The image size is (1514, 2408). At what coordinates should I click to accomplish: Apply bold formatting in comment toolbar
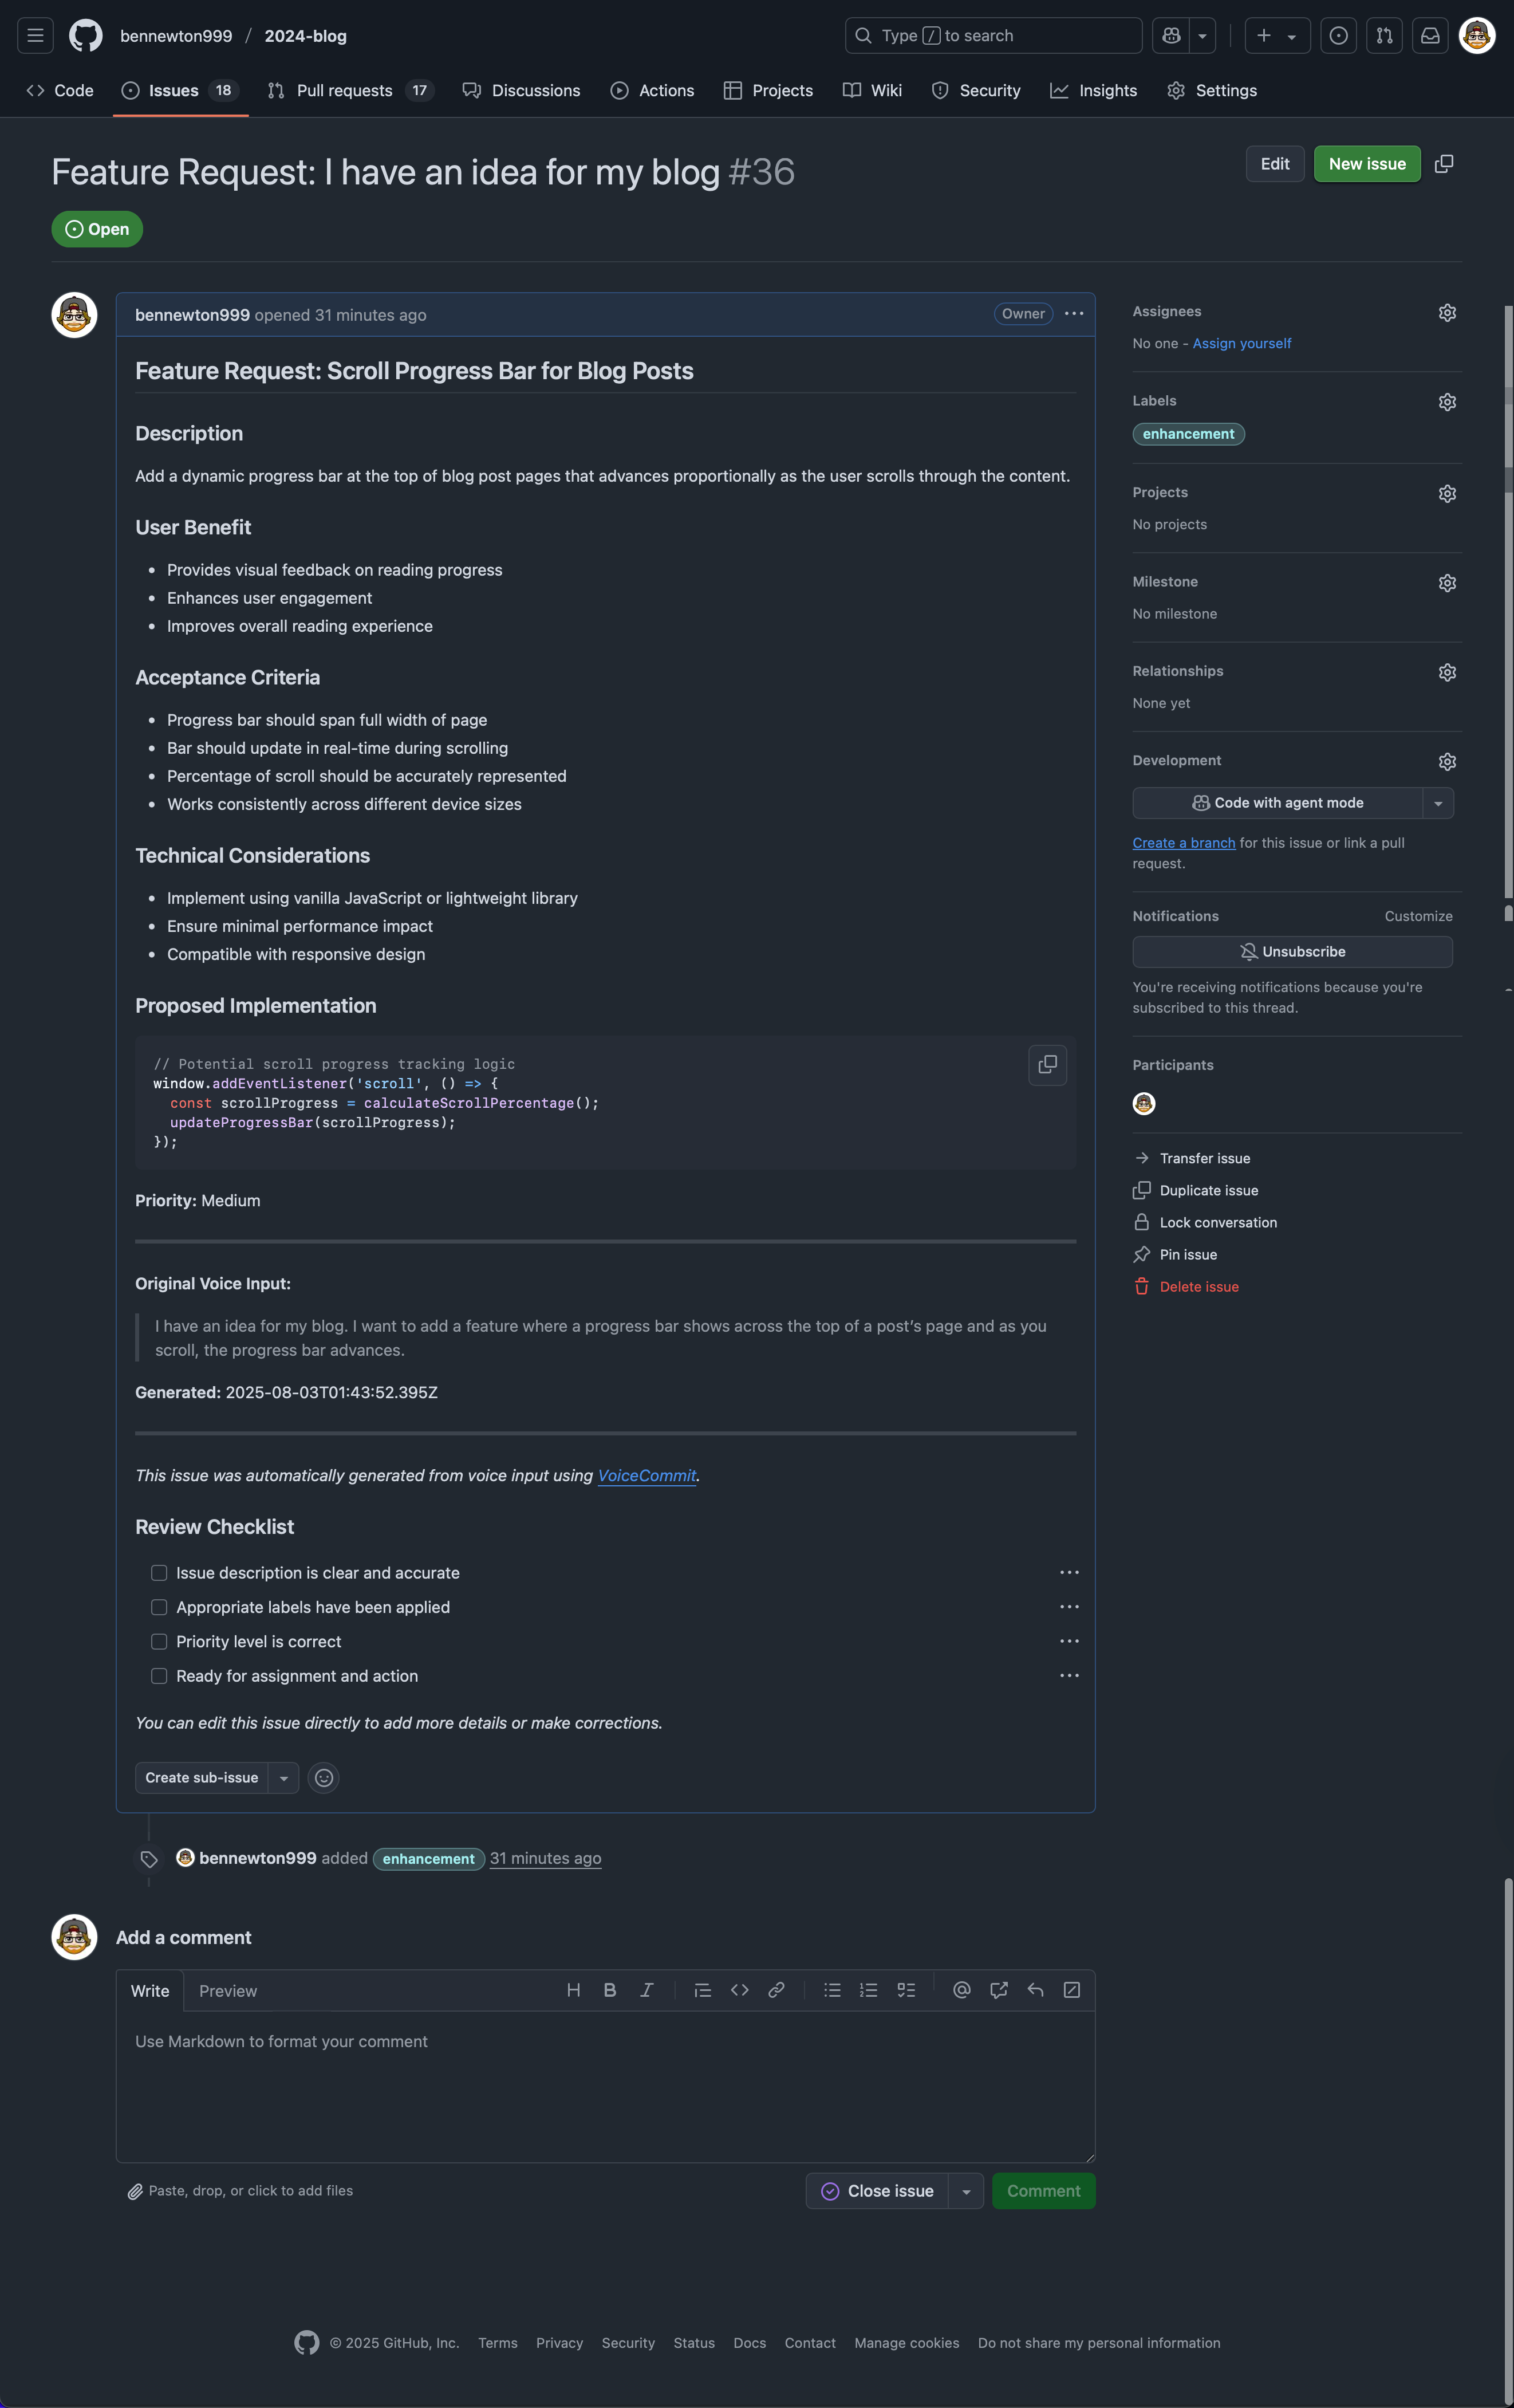click(610, 1990)
